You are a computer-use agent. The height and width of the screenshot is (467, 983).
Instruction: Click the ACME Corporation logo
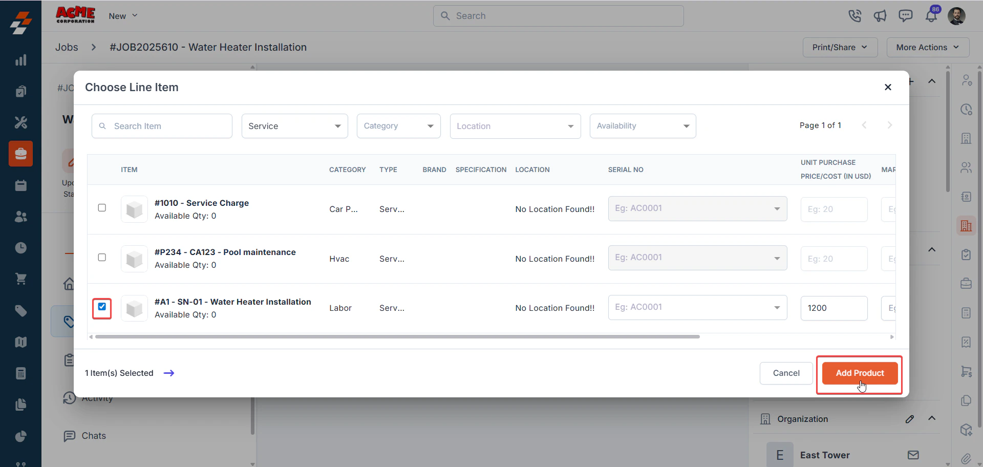75,15
